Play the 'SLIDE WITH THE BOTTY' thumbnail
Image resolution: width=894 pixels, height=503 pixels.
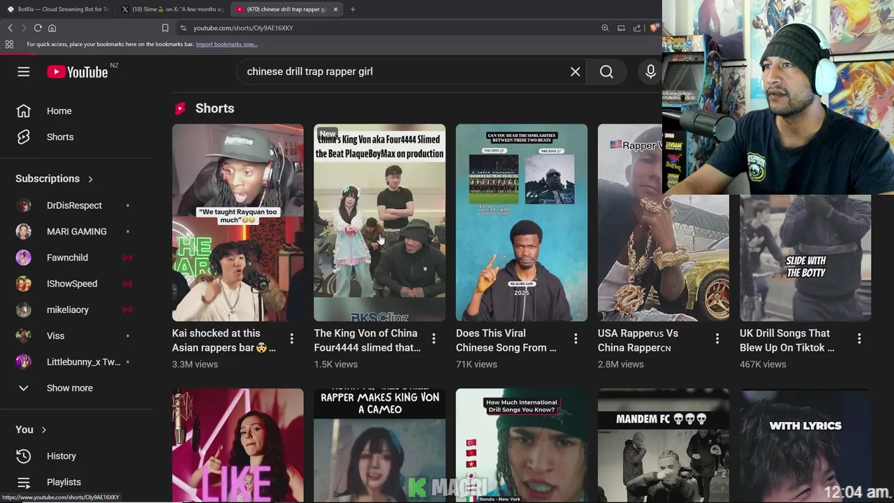click(x=805, y=258)
